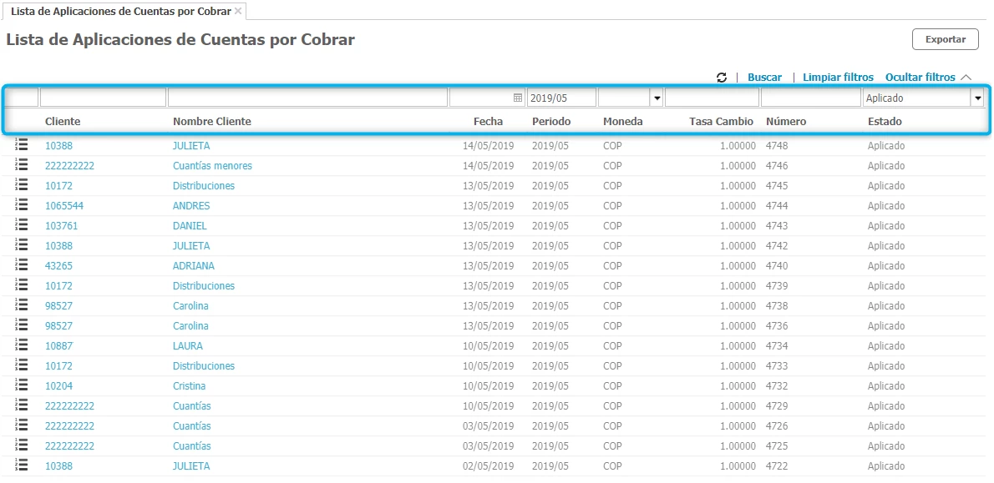Click the Nombre Cliente filter input field

tap(307, 98)
